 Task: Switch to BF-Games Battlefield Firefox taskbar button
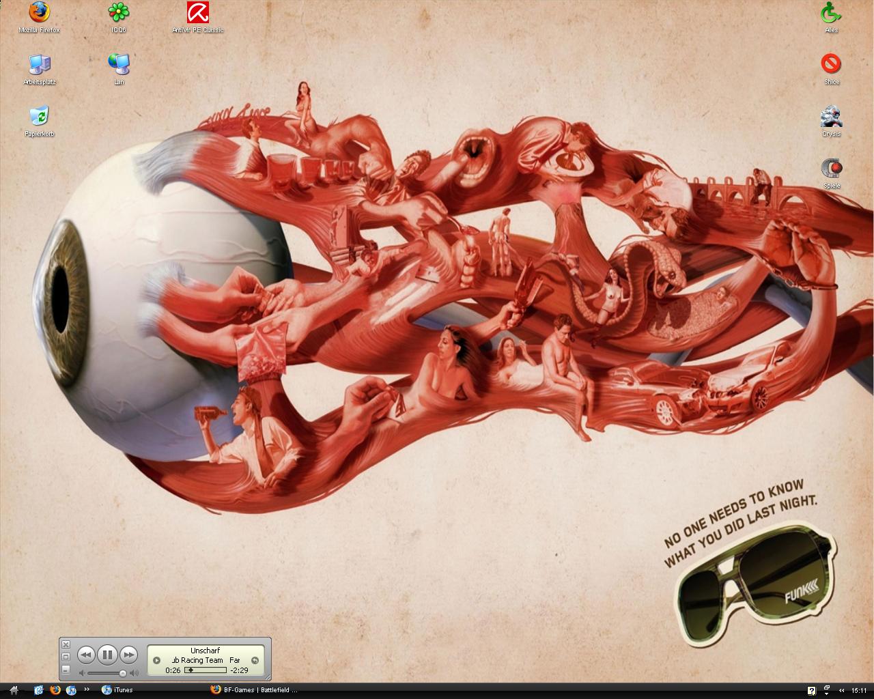click(261, 690)
